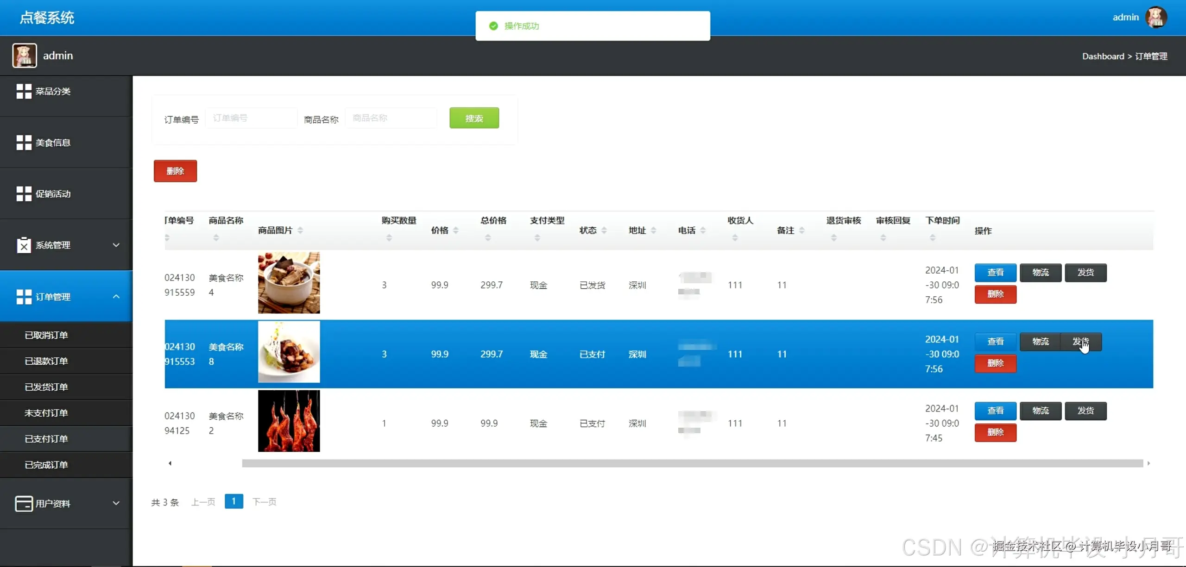The height and width of the screenshot is (567, 1186).
Task: Click the roast duck product thumbnail
Action: tap(289, 421)
